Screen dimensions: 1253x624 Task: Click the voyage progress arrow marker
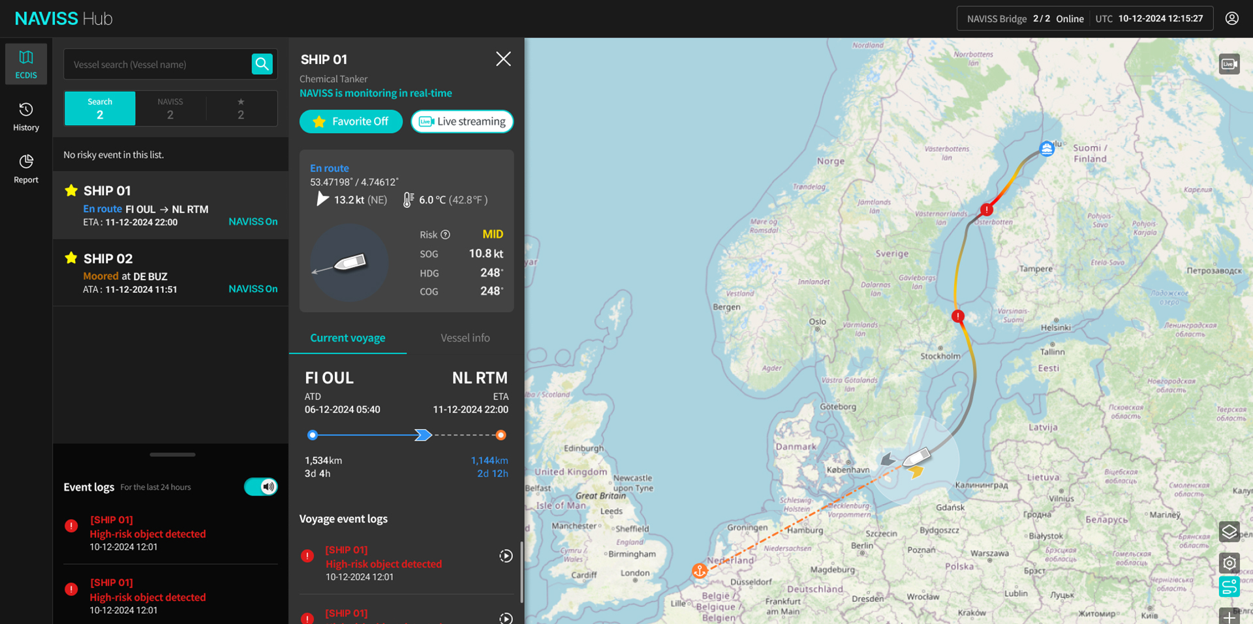(423, 435)
